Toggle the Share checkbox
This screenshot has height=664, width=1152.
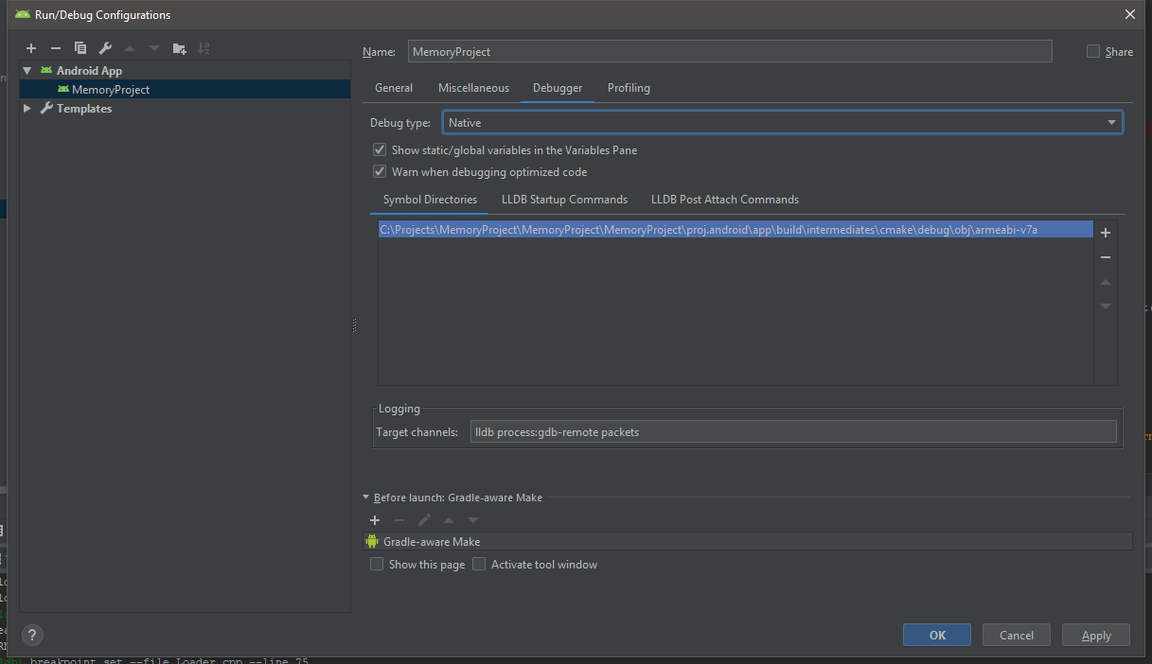tap(1093, 51)
